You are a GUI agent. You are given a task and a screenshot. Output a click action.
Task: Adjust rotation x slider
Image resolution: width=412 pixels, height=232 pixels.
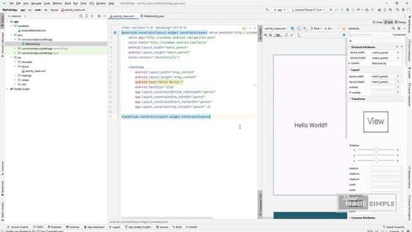376,150
